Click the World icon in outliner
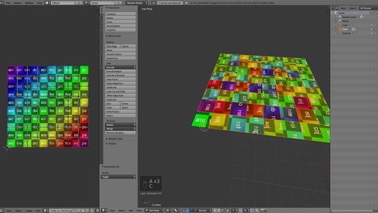The height and width of the screenshot is (213, 378). pyautogui.click(x=340, y=21)
